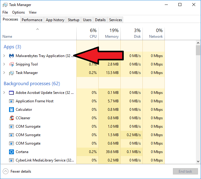
Task: Click the Task Manager row icon
Action: (x=11, y=73)
